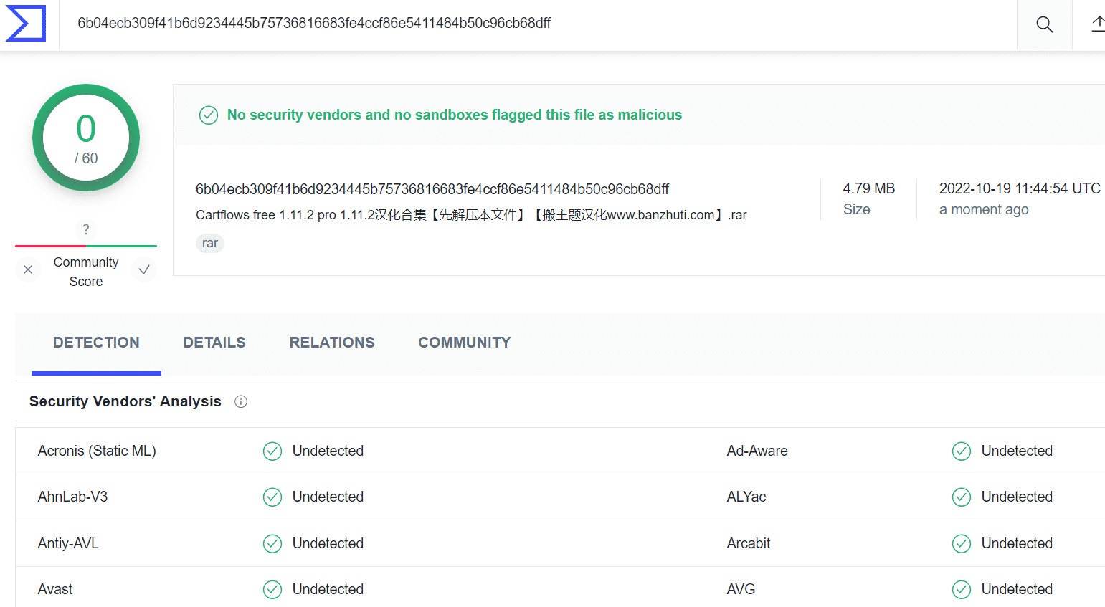Image resolution: width=1105 pixels, height=607 pixels.
Task: Click the 0 / 60 detection score circle
Action: click(x=86, y=138)
